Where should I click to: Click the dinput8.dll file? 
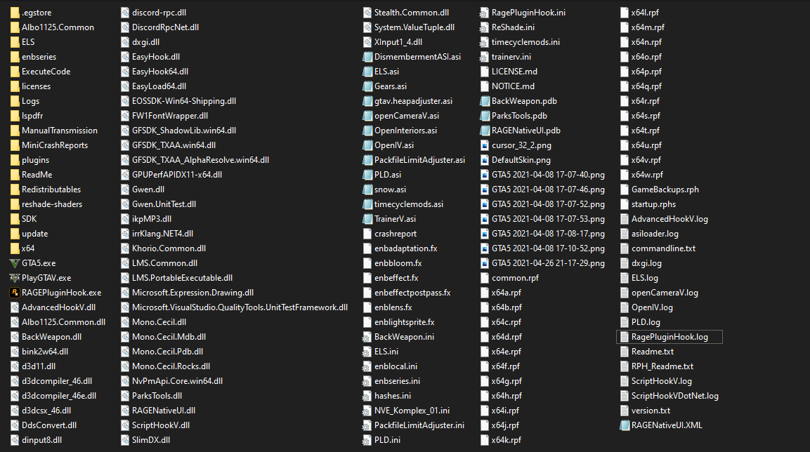point(36,440)
